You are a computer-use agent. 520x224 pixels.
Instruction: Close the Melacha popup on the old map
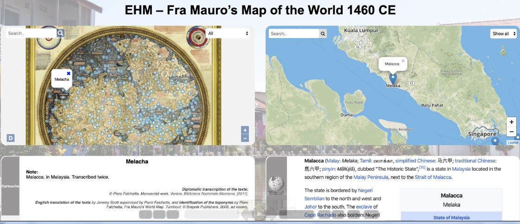point(69,73)
